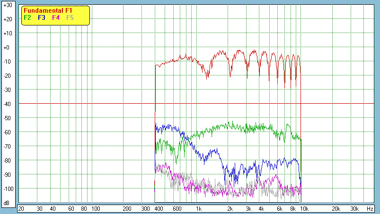This screenshot has width=380, height=214.
Task: Click the 10k label on frequency axis
Action: (x=305, y=208)
